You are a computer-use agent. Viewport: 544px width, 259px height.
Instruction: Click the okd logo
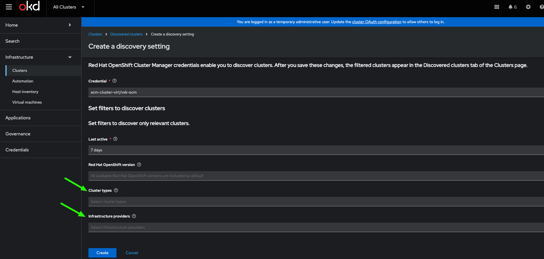coord(29,6)
